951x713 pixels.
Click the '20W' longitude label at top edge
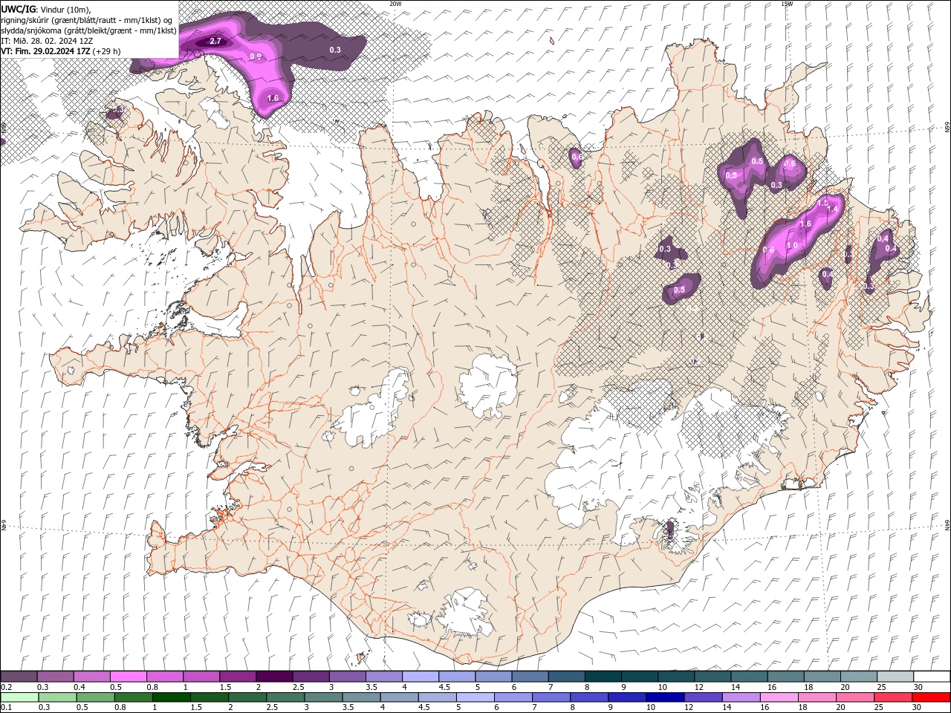(395, 4)
